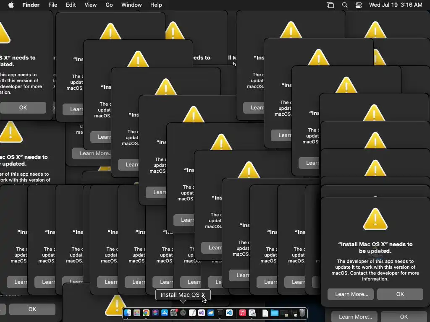The height and width of the screenshot is (322, 430).
Task: Open the Window menu
Action: 131,5
